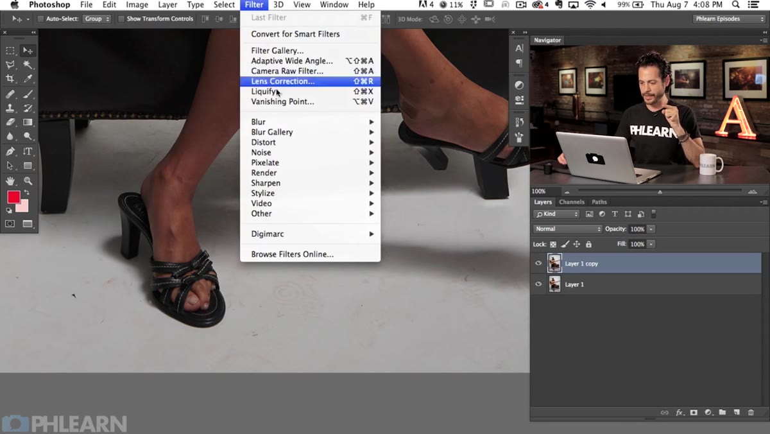This screenshot has width=770, height=434.
Task: Switch to the Paths tab
Action: (x=599, y=202)
